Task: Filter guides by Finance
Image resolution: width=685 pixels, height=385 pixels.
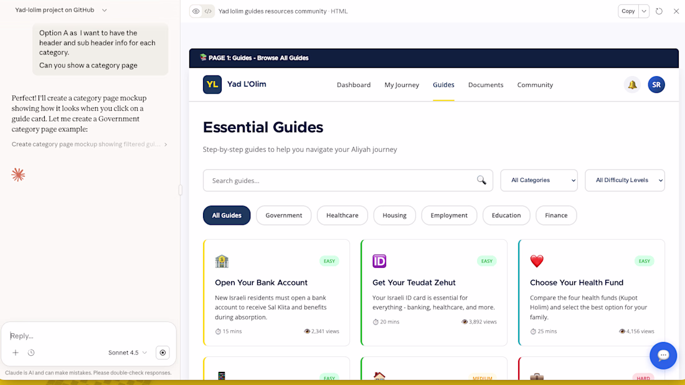Action: coord(556,216)
